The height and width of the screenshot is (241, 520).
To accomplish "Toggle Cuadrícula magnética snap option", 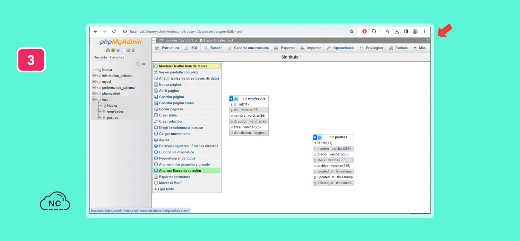I will tap(187, 152).
